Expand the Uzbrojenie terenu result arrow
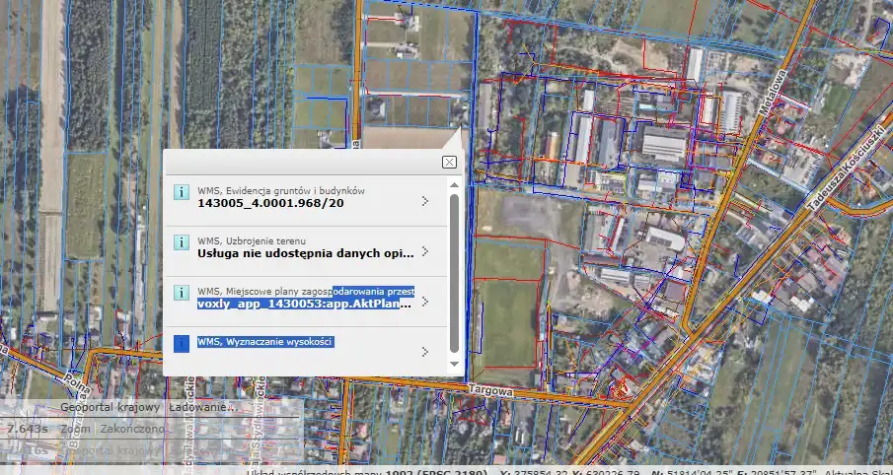Viewport: 893px width, 475px height. tap(424, 250)
